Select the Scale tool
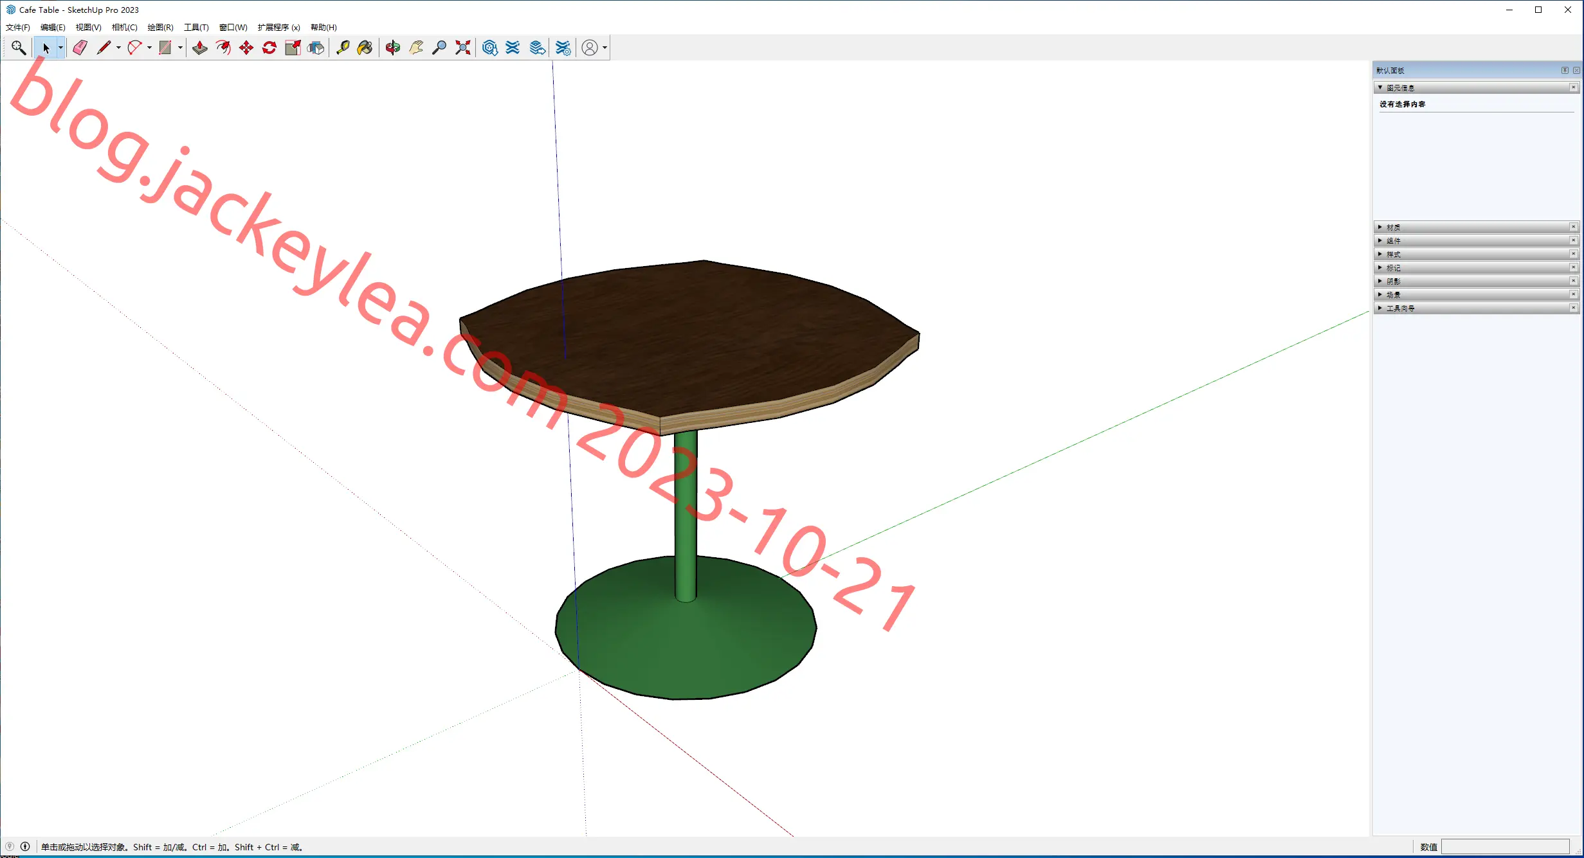The height and width of the screenshot is (858, 1584). click(293, 48)
